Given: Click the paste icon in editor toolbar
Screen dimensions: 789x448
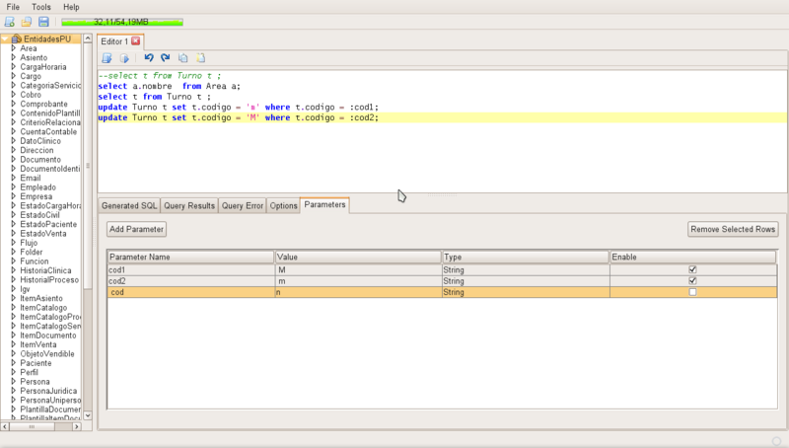Looking at the screenshot, I should [x=201, y=58].
